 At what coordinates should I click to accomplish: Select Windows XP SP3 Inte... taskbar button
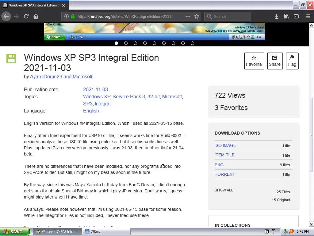pyautogui.click(x=57, y=232)
